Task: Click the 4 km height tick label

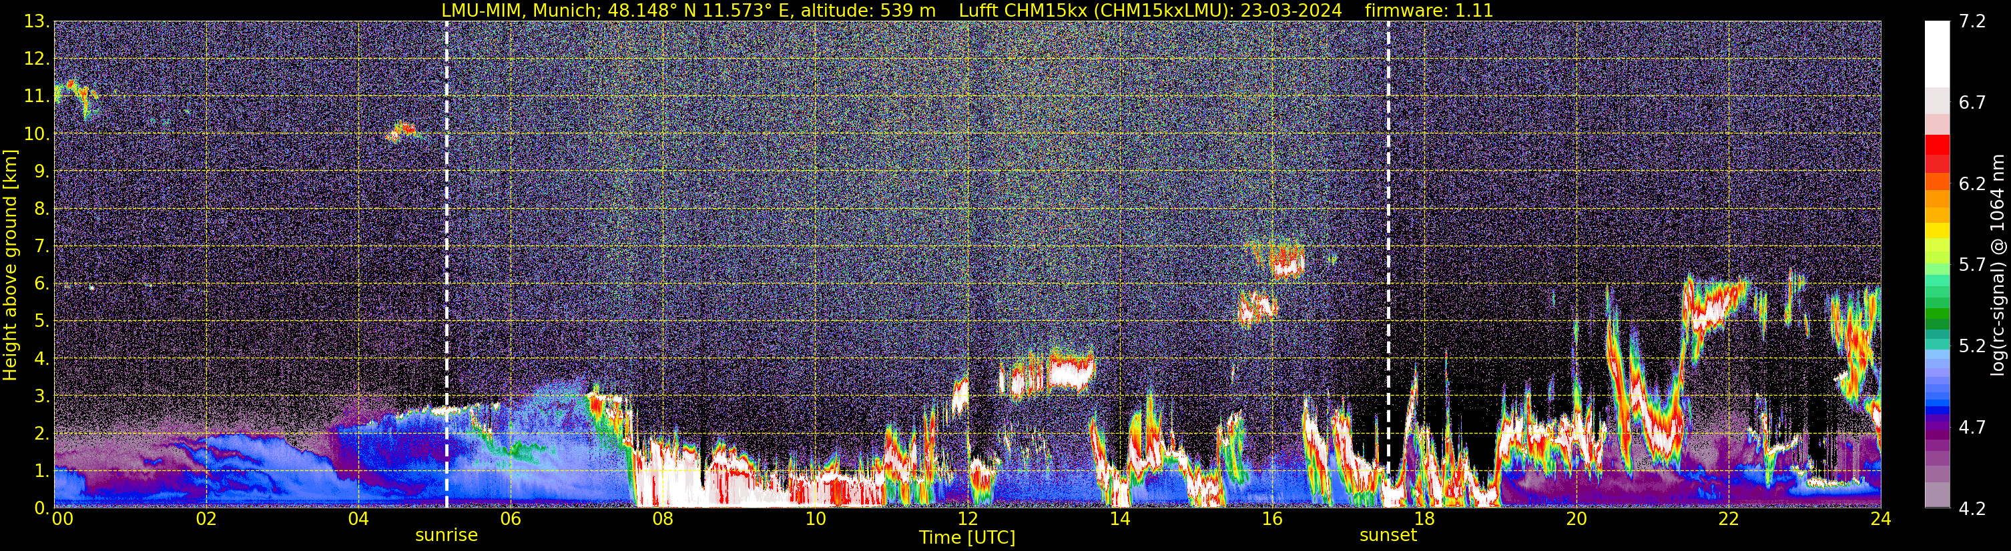Action: [41, 359]
